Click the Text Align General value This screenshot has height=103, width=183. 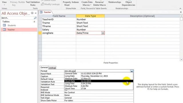(68, 98)
